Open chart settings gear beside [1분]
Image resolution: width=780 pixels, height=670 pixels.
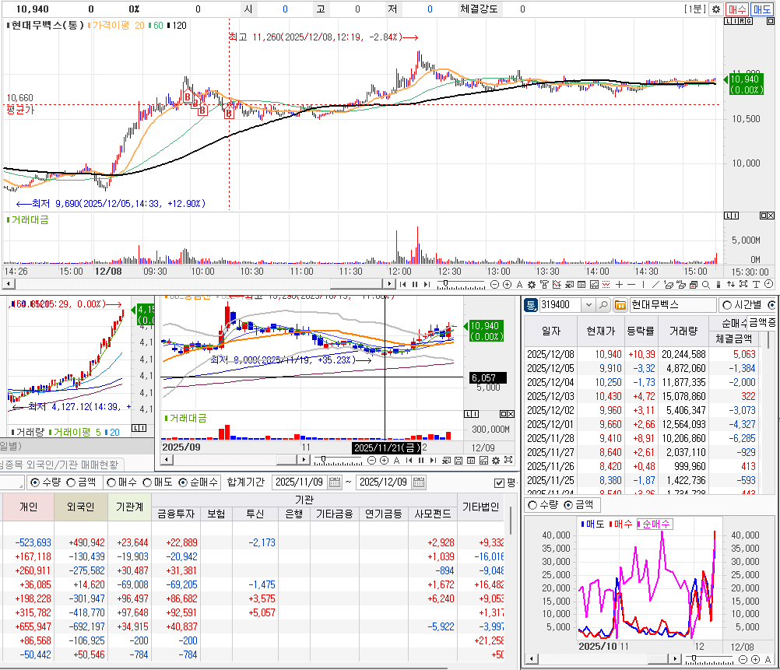(x=716, y=9)
